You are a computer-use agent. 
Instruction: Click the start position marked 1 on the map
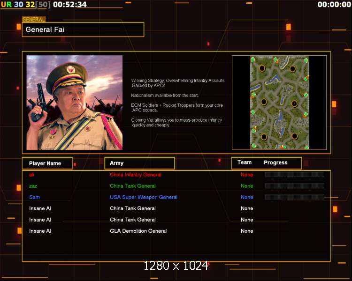coord(295,104)
